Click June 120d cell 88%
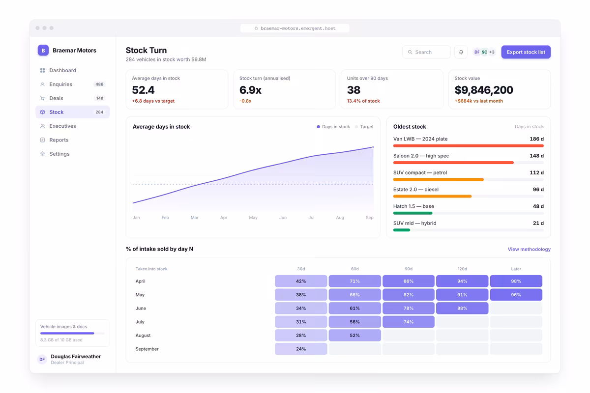 pyautogui.click(x=462, y=309)
